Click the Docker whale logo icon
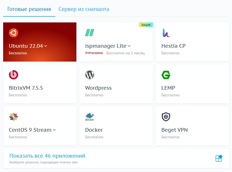This screenshot has width=232, height=172. [x=90, y=117]
